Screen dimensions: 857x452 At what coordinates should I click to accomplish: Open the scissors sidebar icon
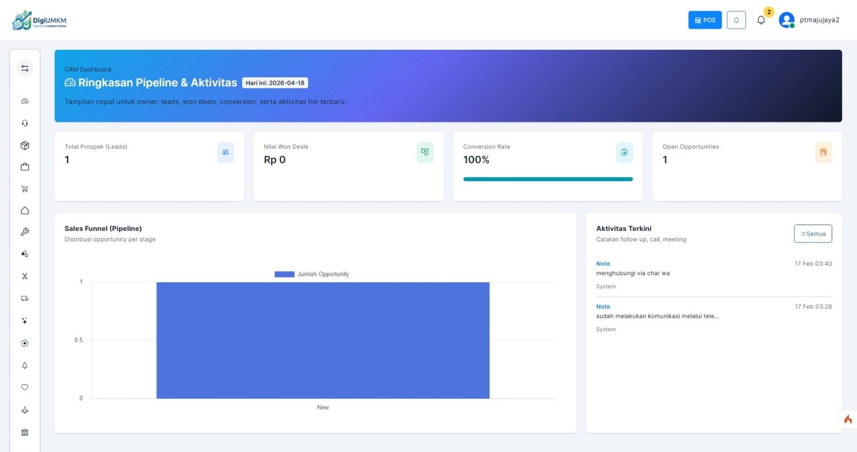(25, 276)
